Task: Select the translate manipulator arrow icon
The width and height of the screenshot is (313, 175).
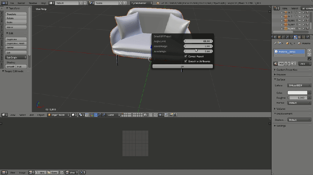Action: [95, 115]
